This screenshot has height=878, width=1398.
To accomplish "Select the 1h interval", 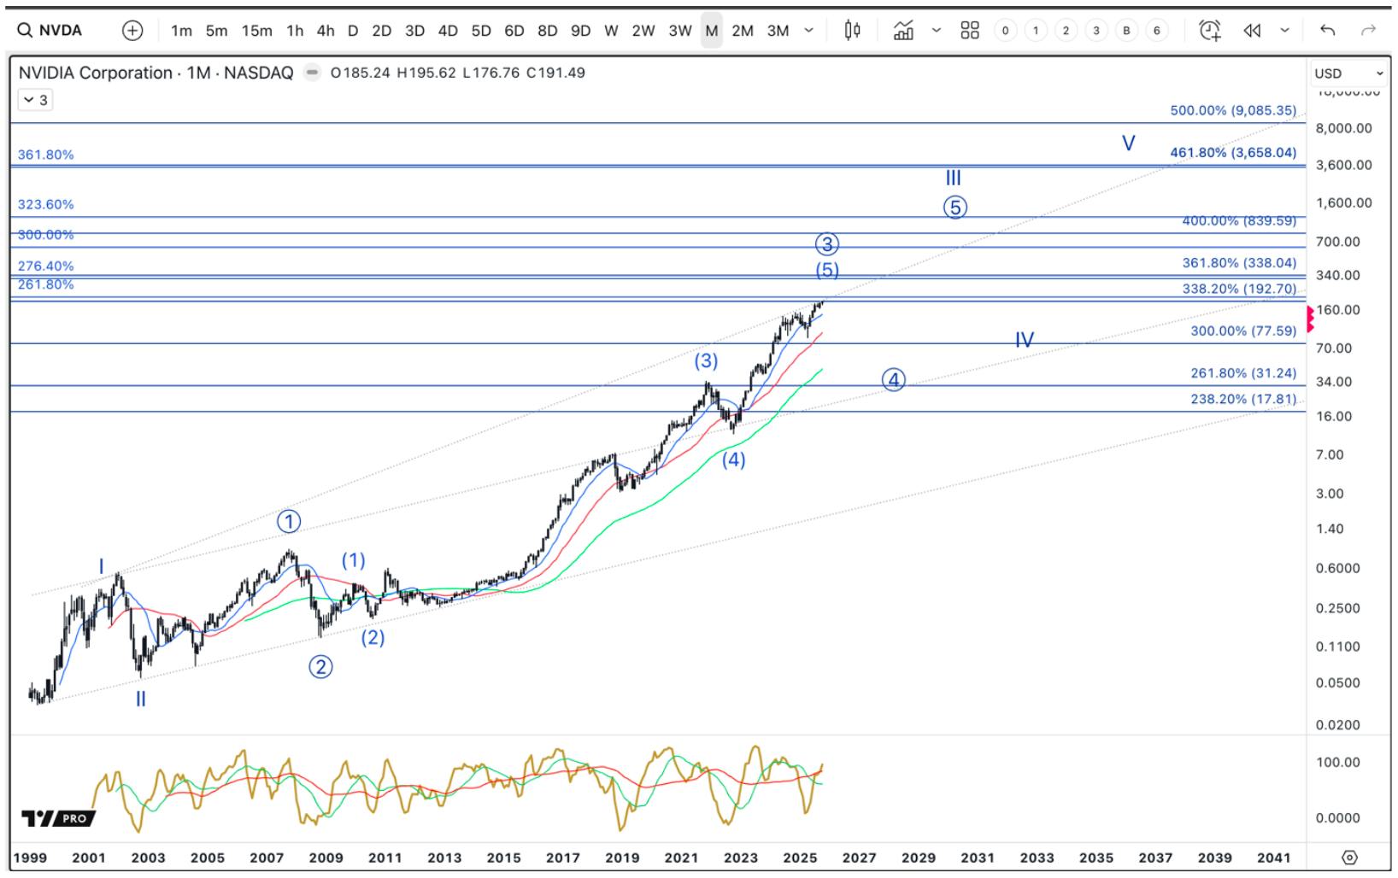I will pos(295,31).
